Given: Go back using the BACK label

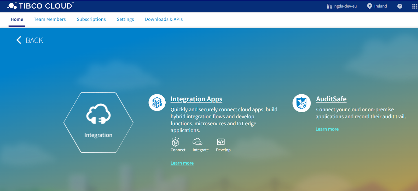Looking at the screenshot, I should (x=34, y=40).
